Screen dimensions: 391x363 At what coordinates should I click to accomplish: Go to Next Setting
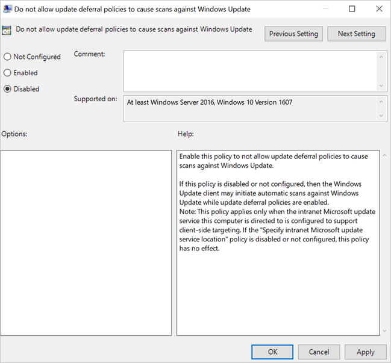click(356, 34)
